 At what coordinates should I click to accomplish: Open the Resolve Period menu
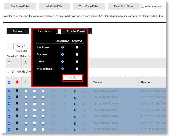[76, 31]
